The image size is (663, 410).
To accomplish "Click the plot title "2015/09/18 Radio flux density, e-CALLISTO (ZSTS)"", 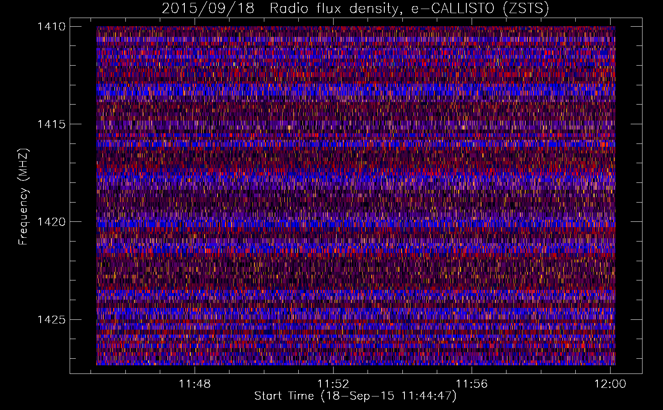I will coord(355,9).
